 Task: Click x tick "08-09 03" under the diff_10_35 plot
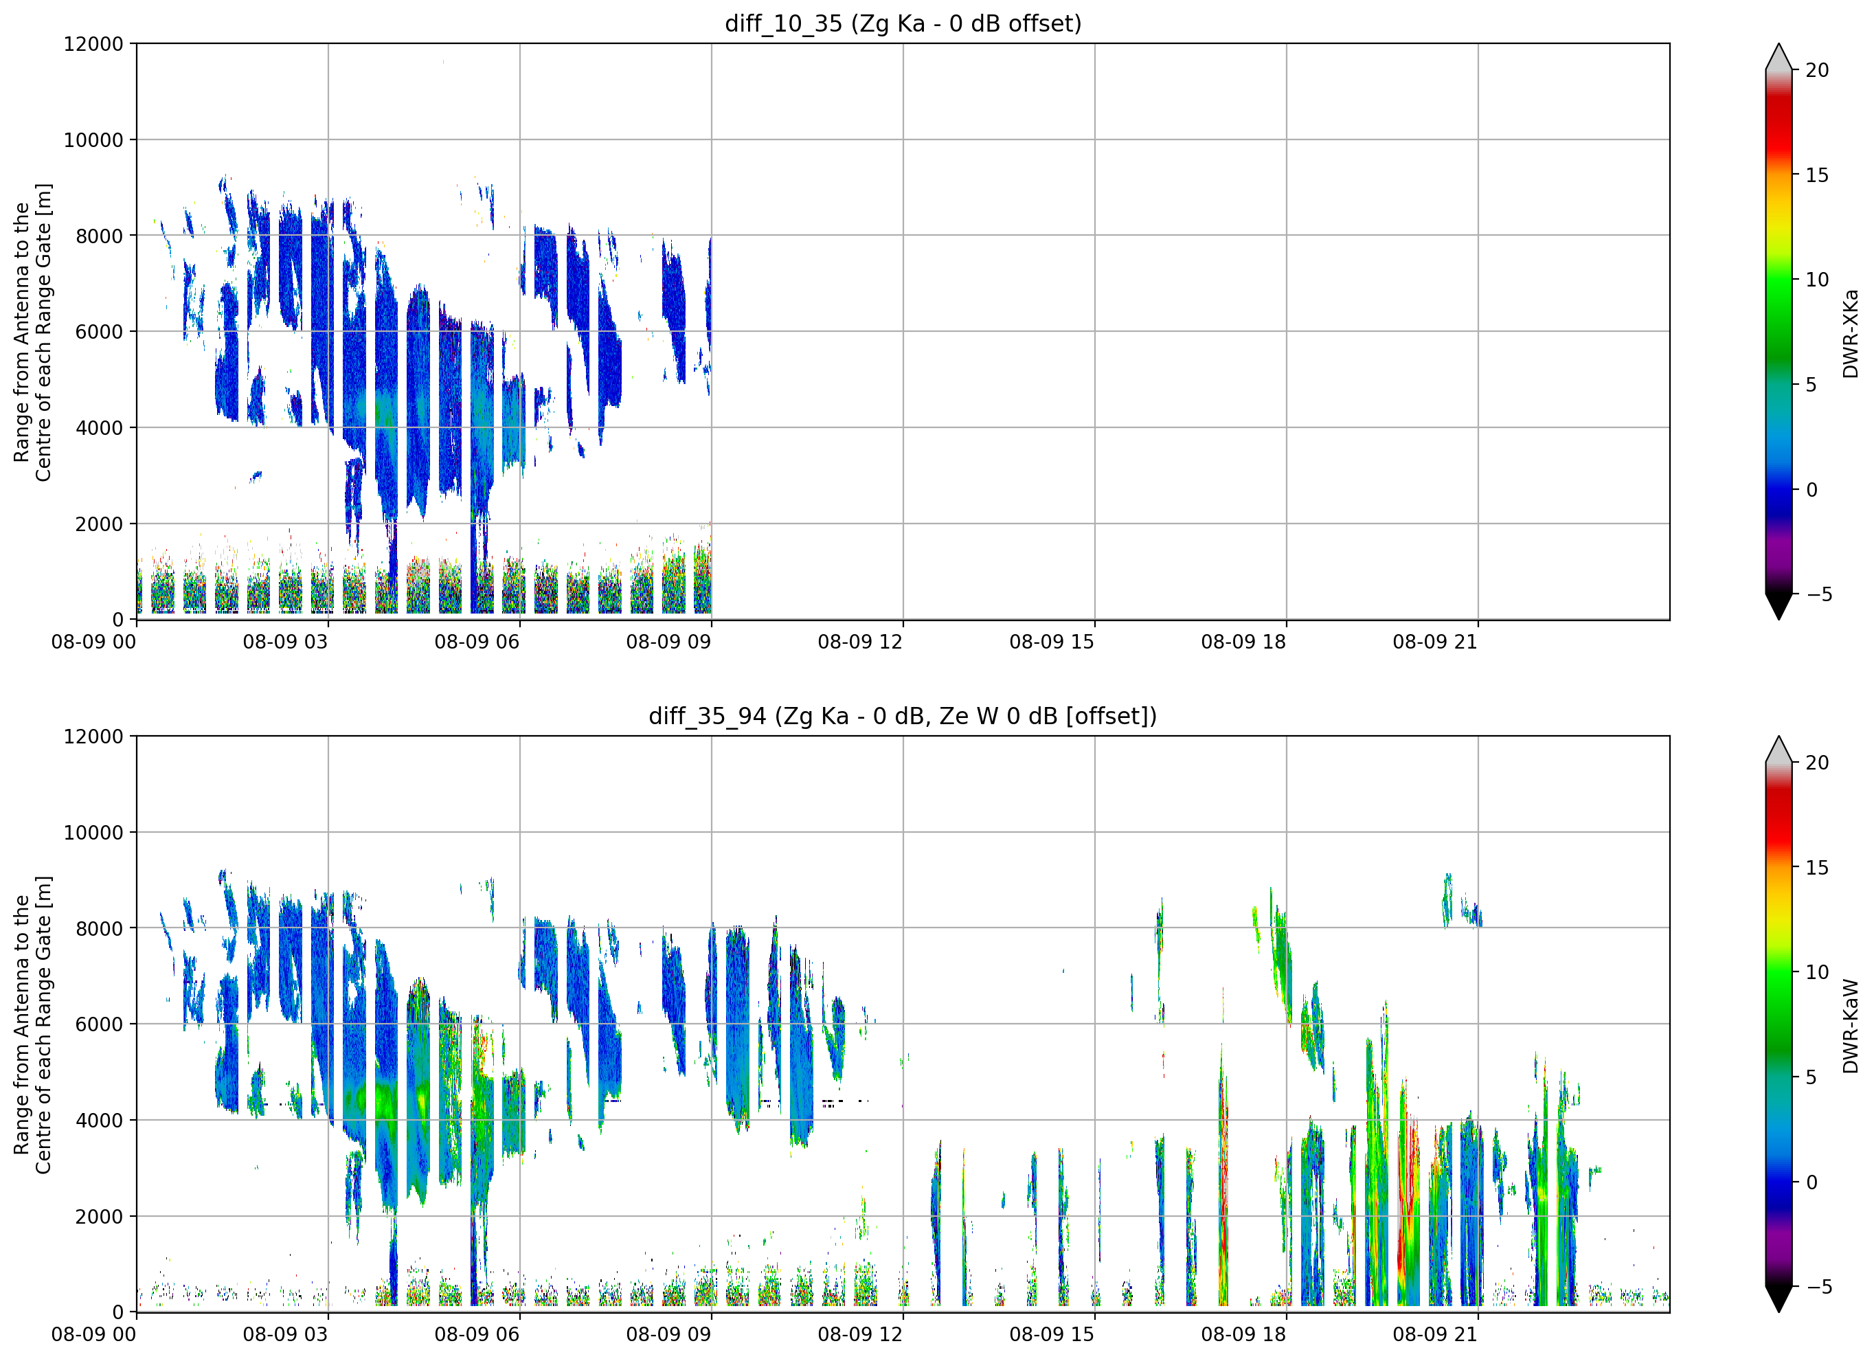285,642
